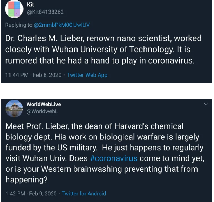Click the @Kit84138262 handle

(x=45, y=12)
